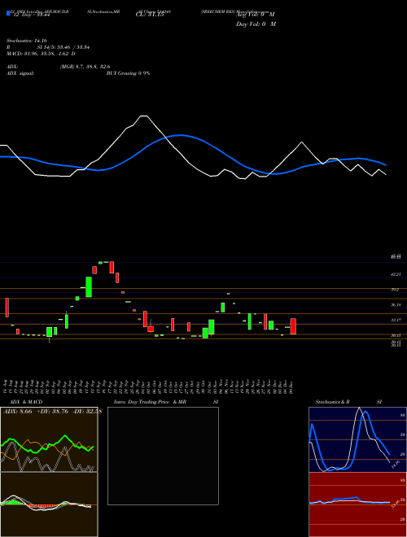Click the tall green candle near 39.2
The height and width of the screenshot is (537, 407).
point(89,287)
